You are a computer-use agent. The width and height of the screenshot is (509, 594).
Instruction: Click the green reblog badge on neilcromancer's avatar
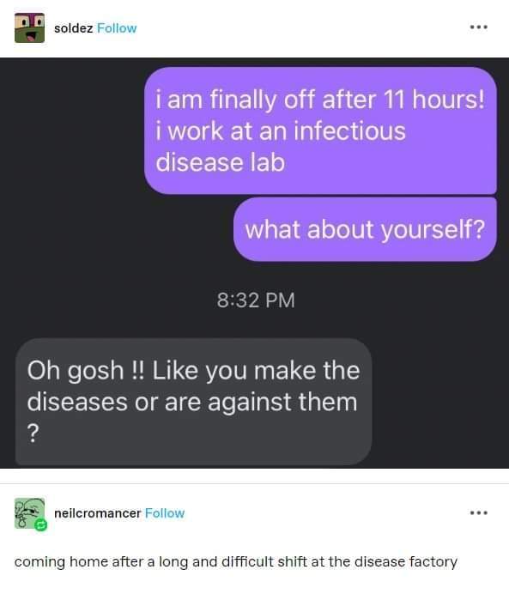point(41,525)
